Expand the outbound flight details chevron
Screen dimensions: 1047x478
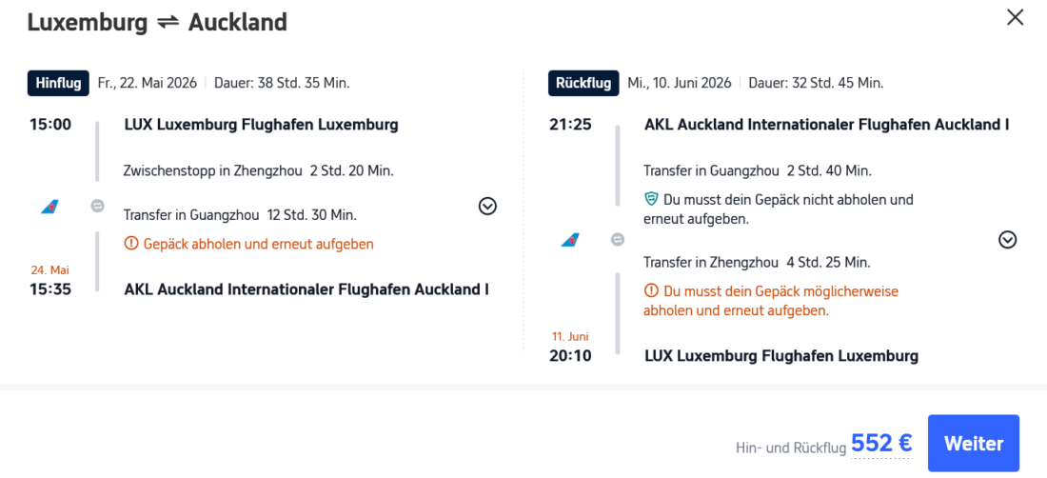pyautogui.click(x=487, y=206)
